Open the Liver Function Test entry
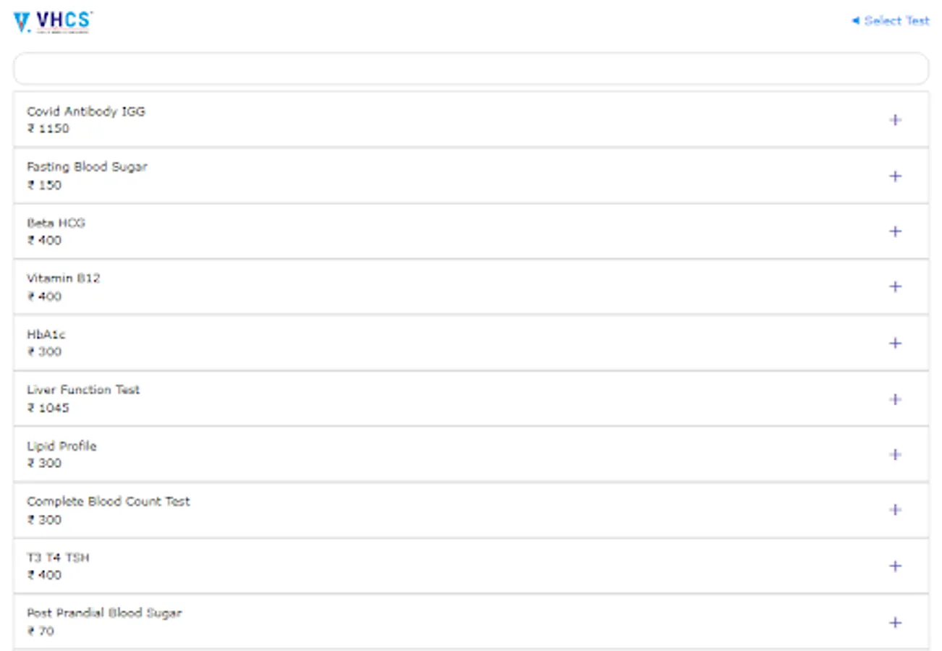Image resolution: width=942 pixels, height=651 pixels. click(x=434, y=399)
